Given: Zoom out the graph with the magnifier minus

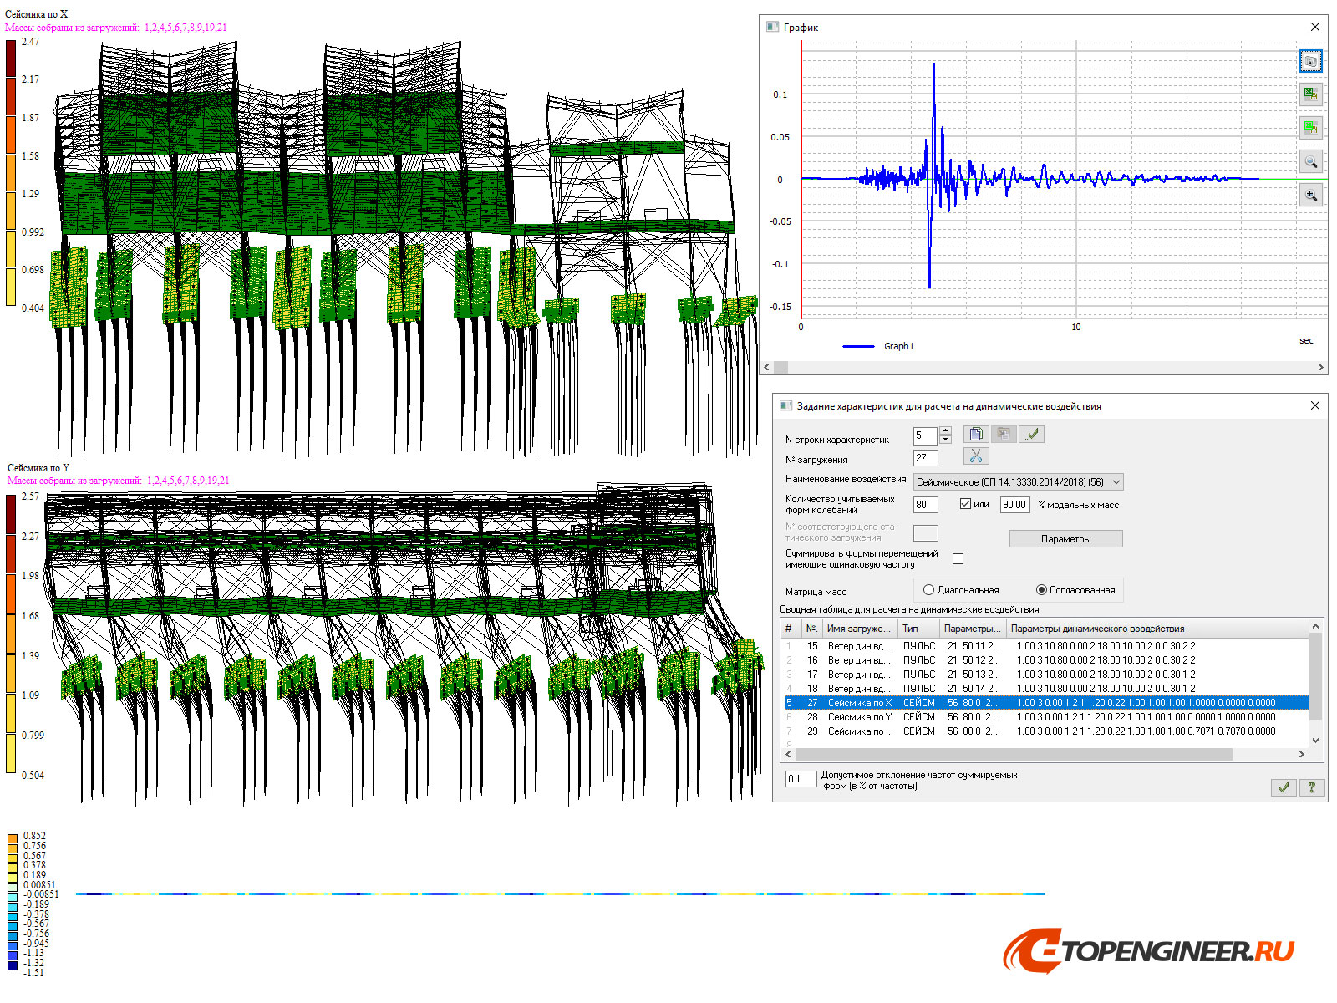Looking at the screenshot, I should pos(1310,162).
